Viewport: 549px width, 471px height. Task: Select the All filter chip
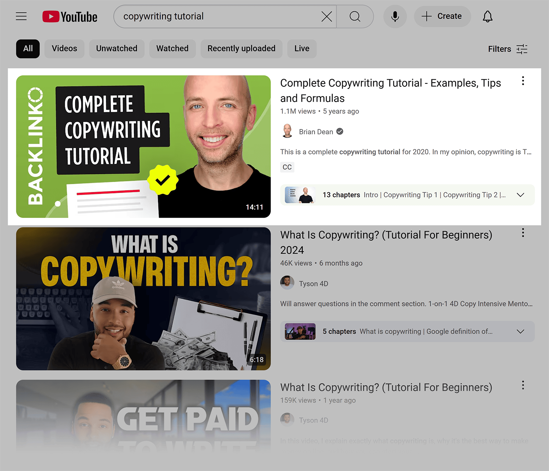tap(28, 49)
